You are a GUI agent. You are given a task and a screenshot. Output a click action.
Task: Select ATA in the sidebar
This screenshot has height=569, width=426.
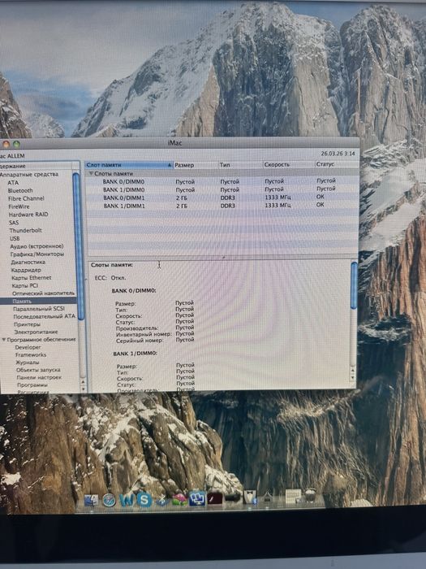(x=14, y=183)
